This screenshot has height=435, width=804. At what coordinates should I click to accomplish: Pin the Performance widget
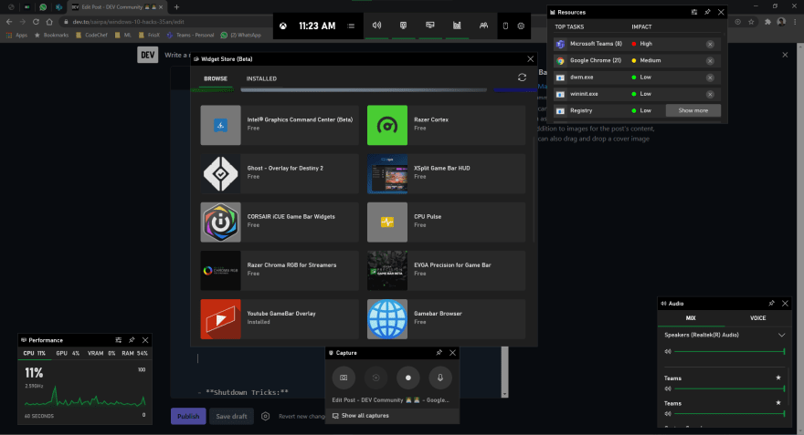point(132,340)
